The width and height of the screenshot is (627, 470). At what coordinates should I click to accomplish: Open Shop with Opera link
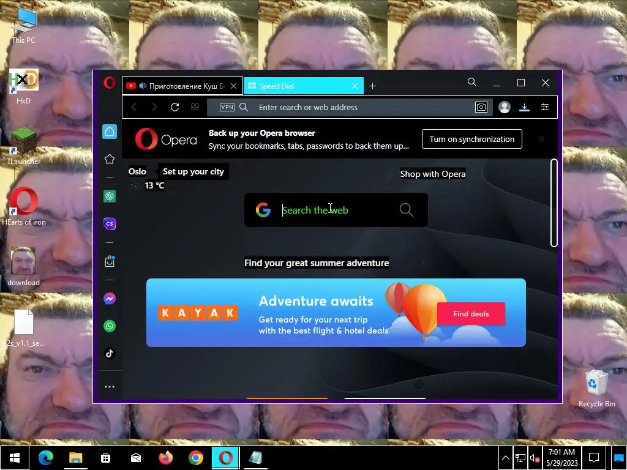click(x=433, y=174)
